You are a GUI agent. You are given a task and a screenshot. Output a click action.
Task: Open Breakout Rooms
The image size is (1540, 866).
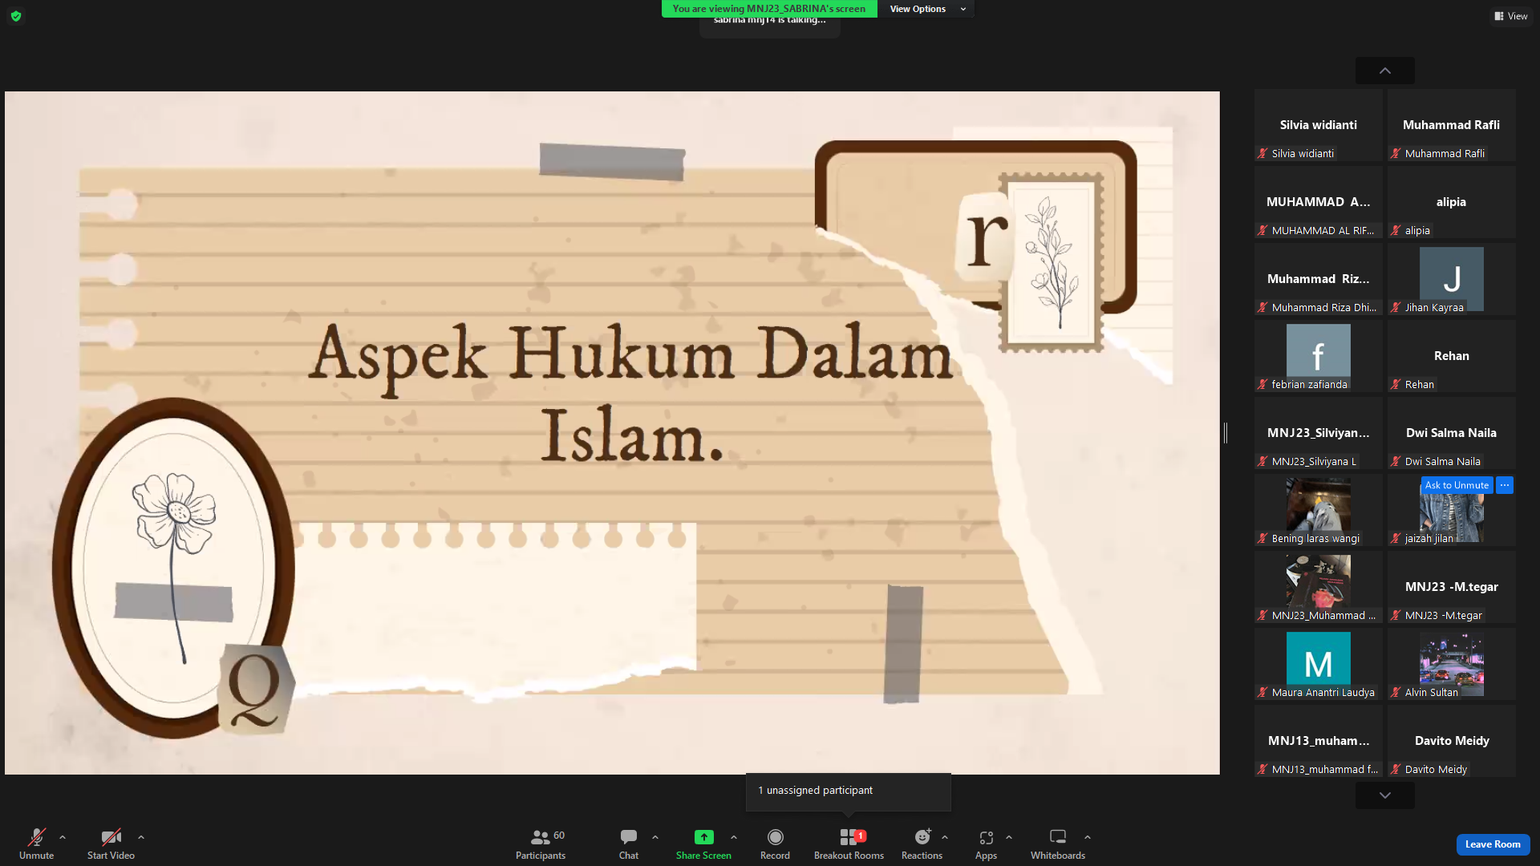(849, 844)
